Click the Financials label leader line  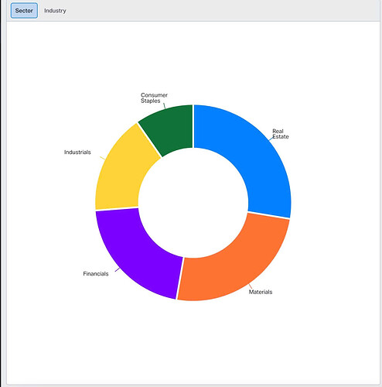click(x=118, y=269)
